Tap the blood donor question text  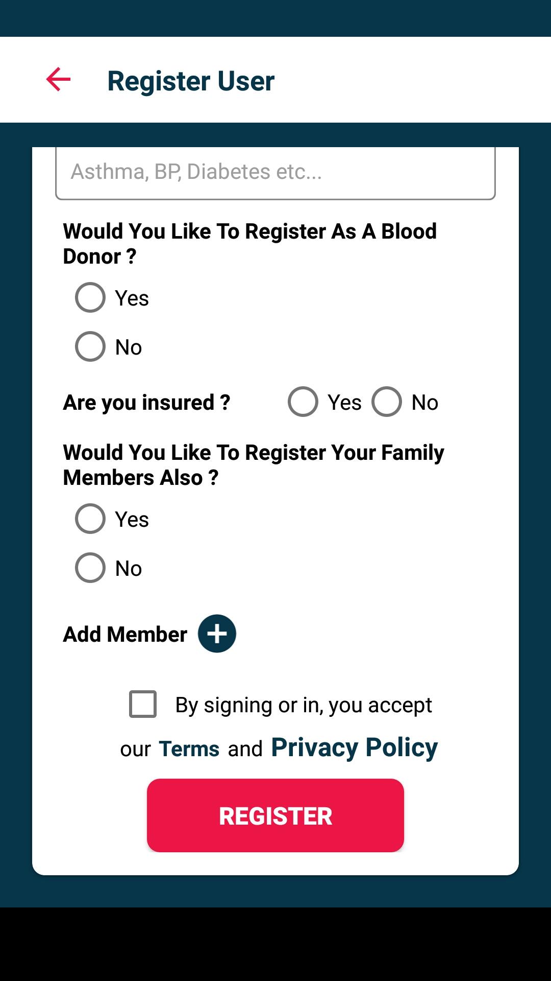(x=250, y=244)
